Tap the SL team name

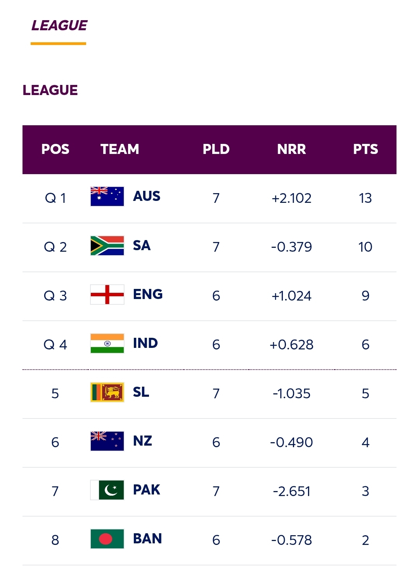click(x=141, y=392)
